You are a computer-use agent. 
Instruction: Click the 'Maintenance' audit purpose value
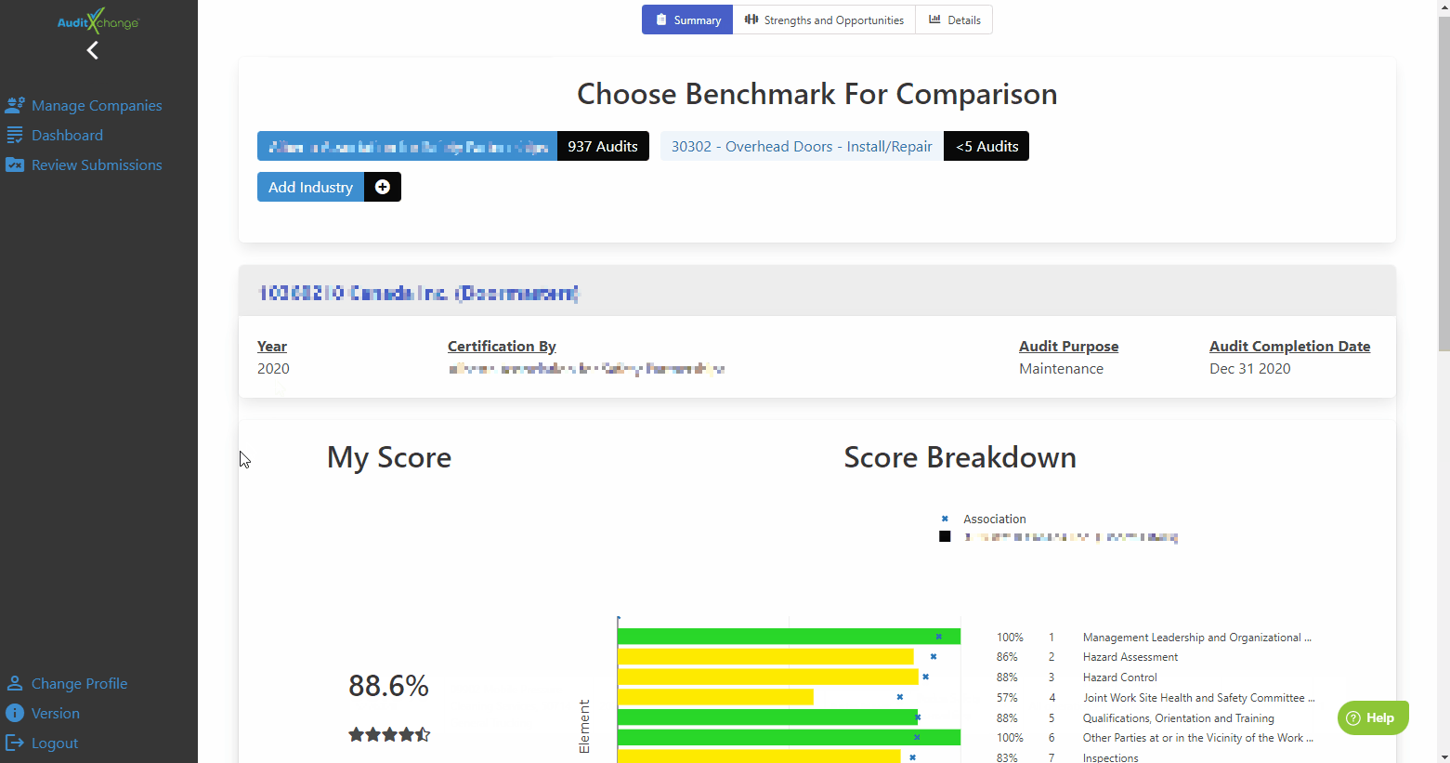pos(1061,368)
